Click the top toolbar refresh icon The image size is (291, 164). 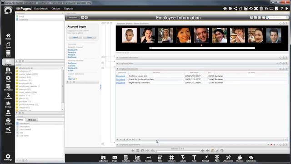point(251,9)
